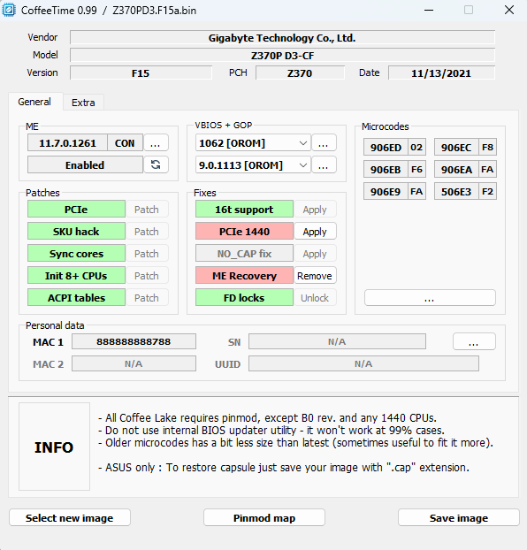
Task: Click the INFO box
Action: point(55,447)
